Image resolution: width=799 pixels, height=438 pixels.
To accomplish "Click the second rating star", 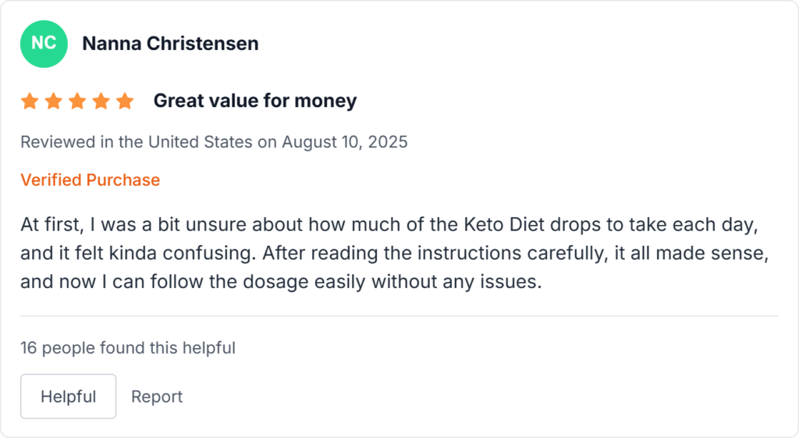I will click(x=53, y=101).
